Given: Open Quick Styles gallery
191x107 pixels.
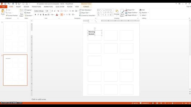Looking at the screenshot, I should 122,13.
